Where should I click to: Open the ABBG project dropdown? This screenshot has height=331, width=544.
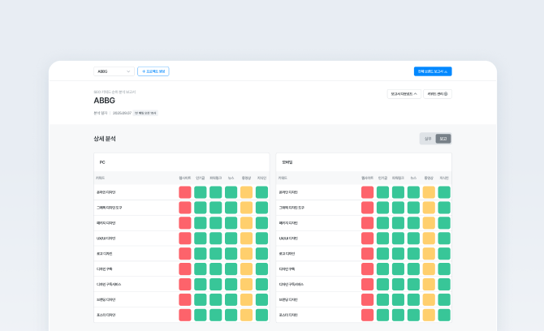[114, 71]
